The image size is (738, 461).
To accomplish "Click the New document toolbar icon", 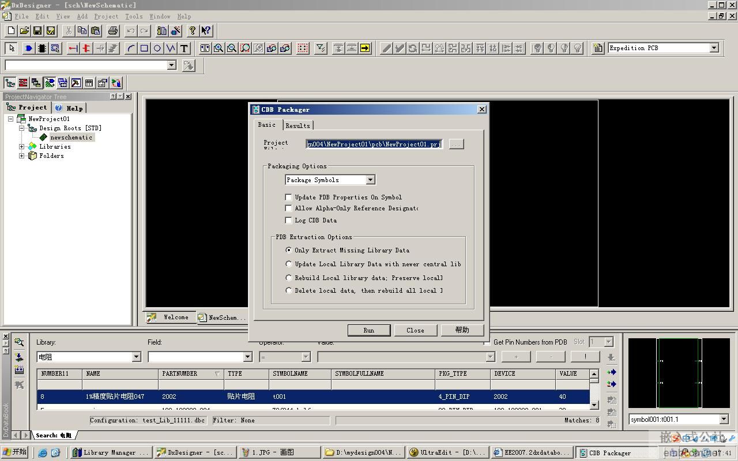I will pos(11,31).
